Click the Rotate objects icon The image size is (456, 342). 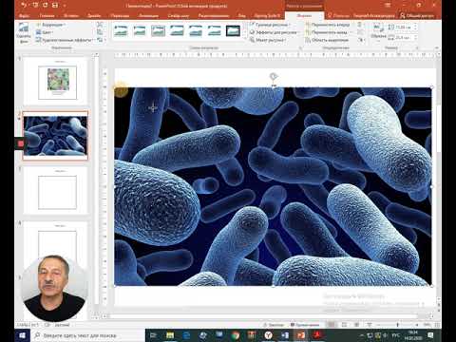tap(360, 40)
